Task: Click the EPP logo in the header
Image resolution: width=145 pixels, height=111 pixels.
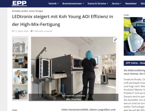Action: [x=19, y=3]
